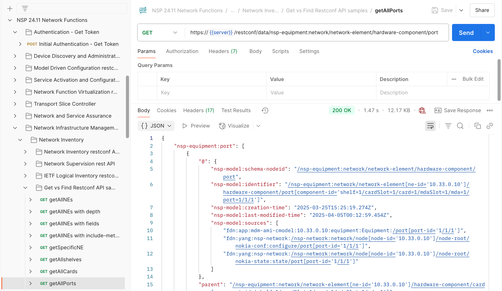Expand the Transport Slice Controller folder
Viewport: 502px width, 291px height.
(15, 104)
